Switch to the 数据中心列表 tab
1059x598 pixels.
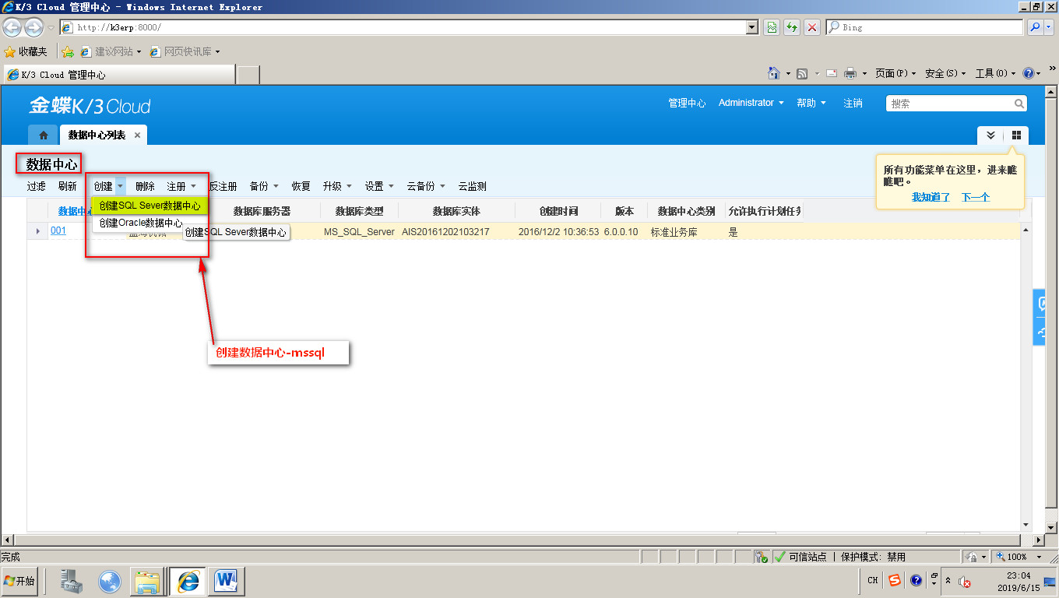click(x=97, y=135)
